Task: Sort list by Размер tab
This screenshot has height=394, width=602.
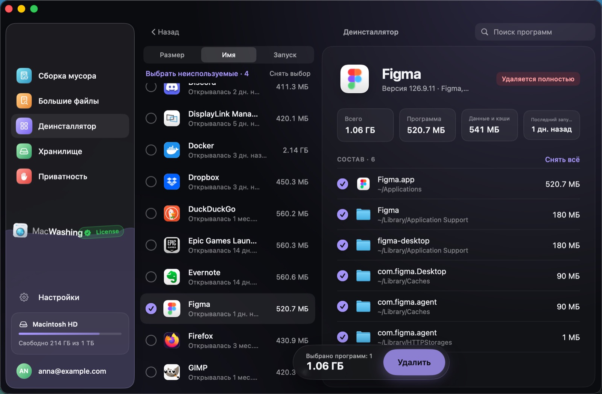Action: 172,55
